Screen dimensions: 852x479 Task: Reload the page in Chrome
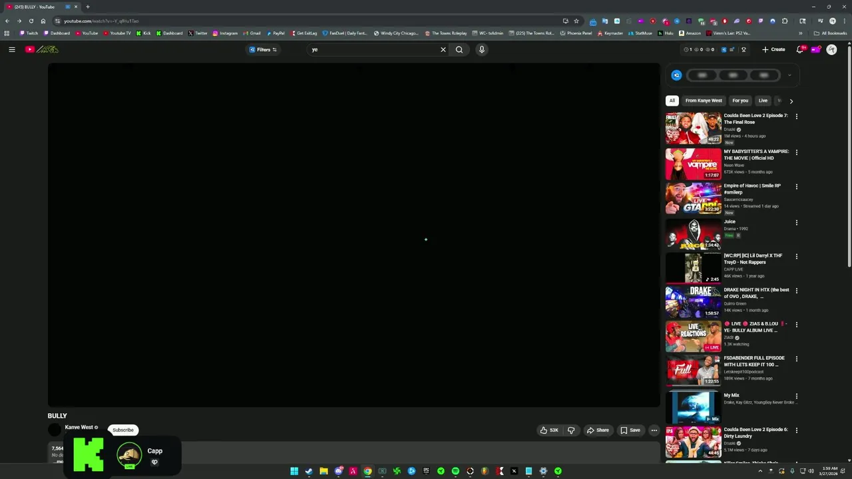(x=31, y=21)
